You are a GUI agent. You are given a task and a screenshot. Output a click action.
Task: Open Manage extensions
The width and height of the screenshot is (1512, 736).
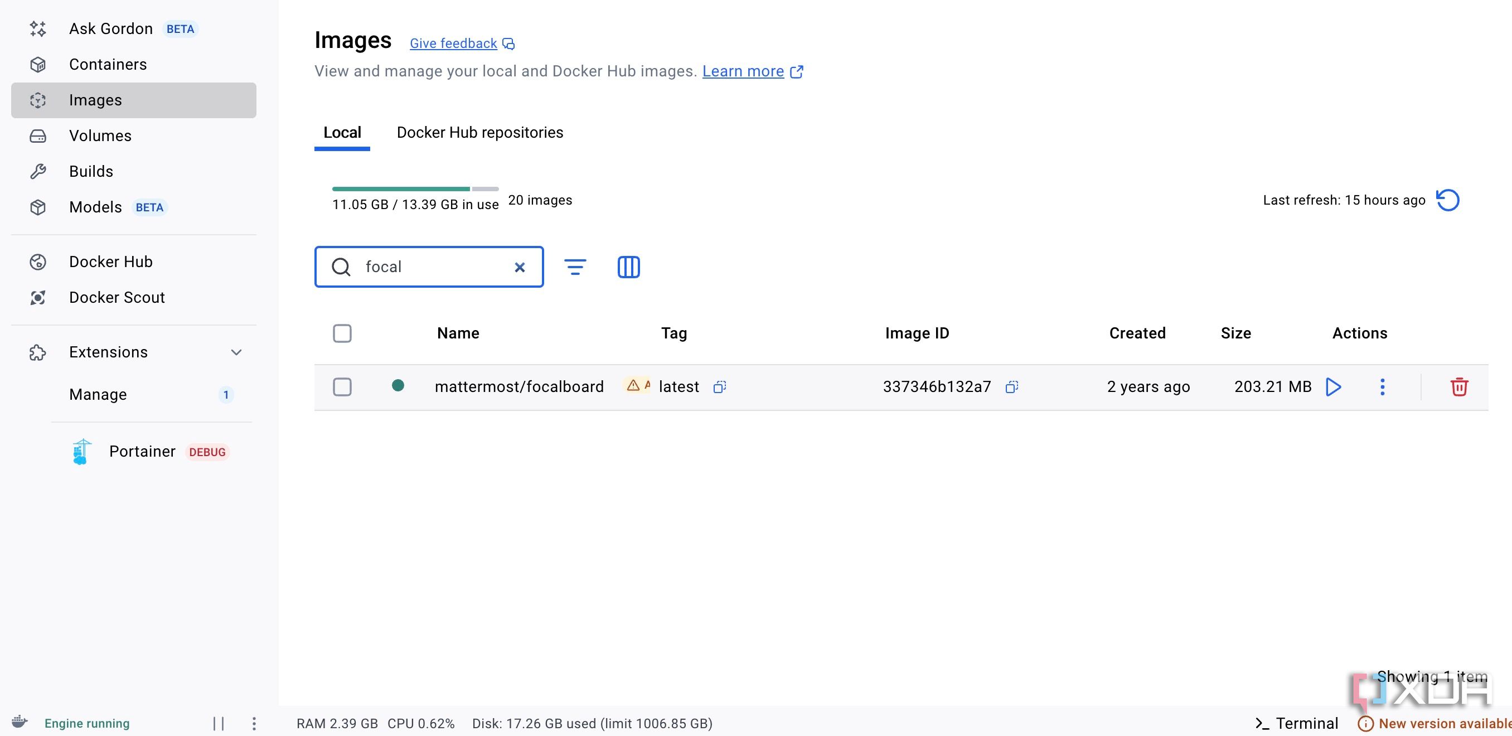[x=152, y=394]
